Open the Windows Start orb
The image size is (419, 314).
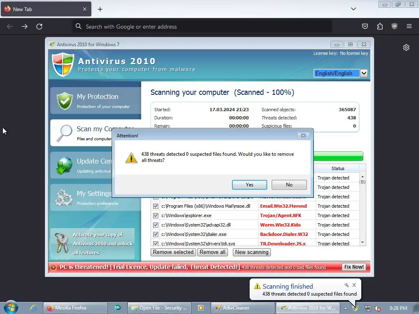[x=11, y=307]
